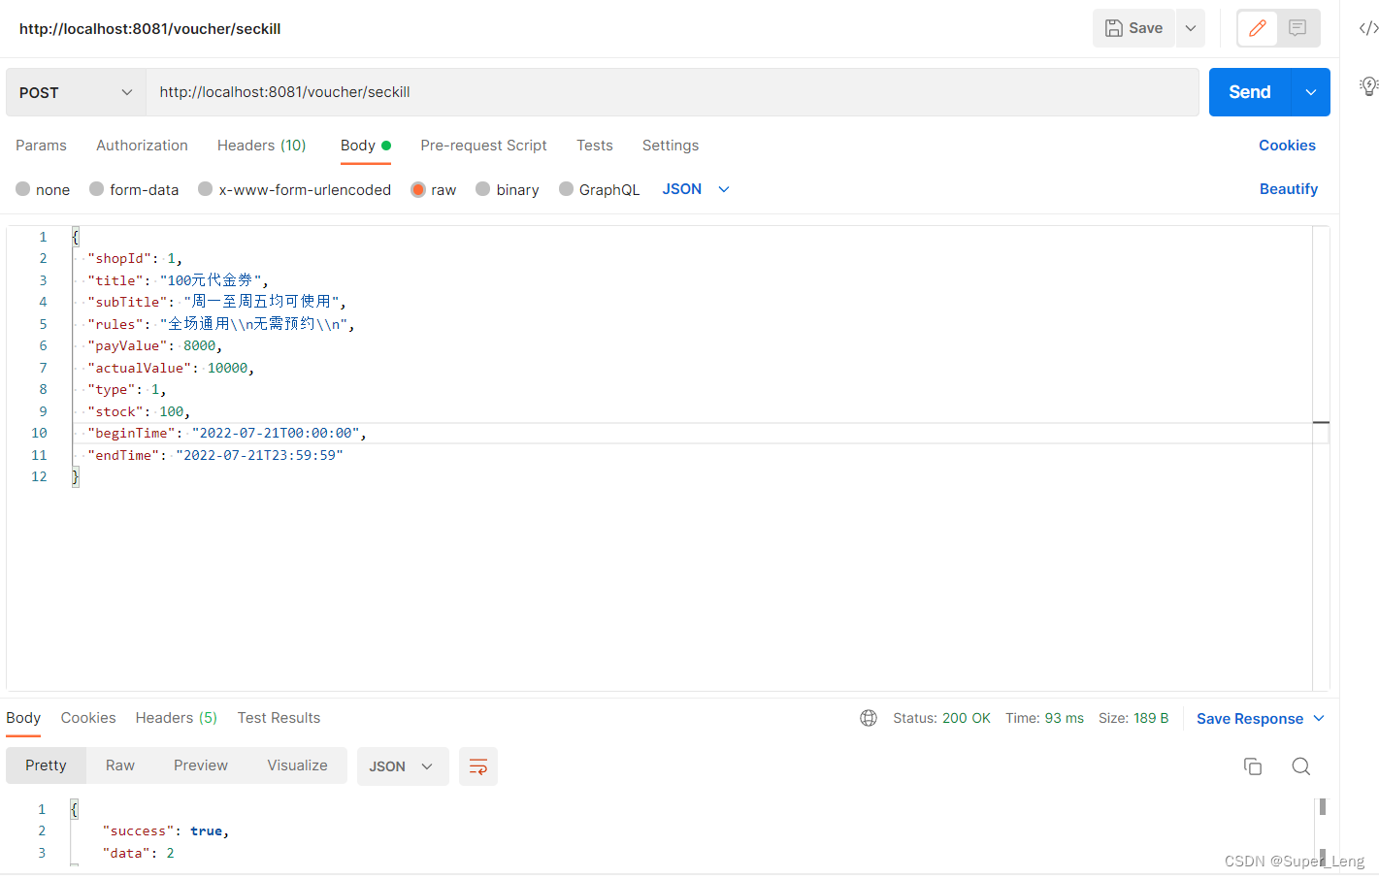Open the POST method dropdown
The height and width of the screenshot is (879, 1379).
[76, 92]
